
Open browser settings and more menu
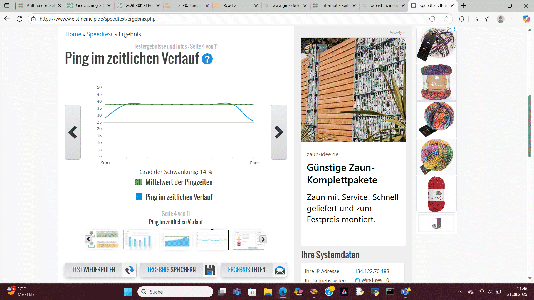point(513,19)
